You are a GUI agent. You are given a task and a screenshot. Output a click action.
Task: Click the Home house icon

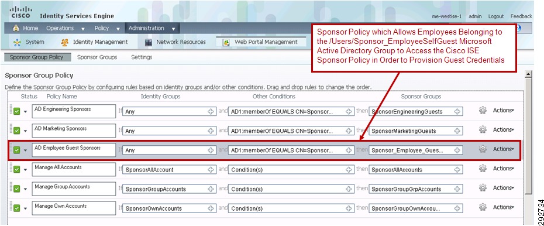point(16,28)
